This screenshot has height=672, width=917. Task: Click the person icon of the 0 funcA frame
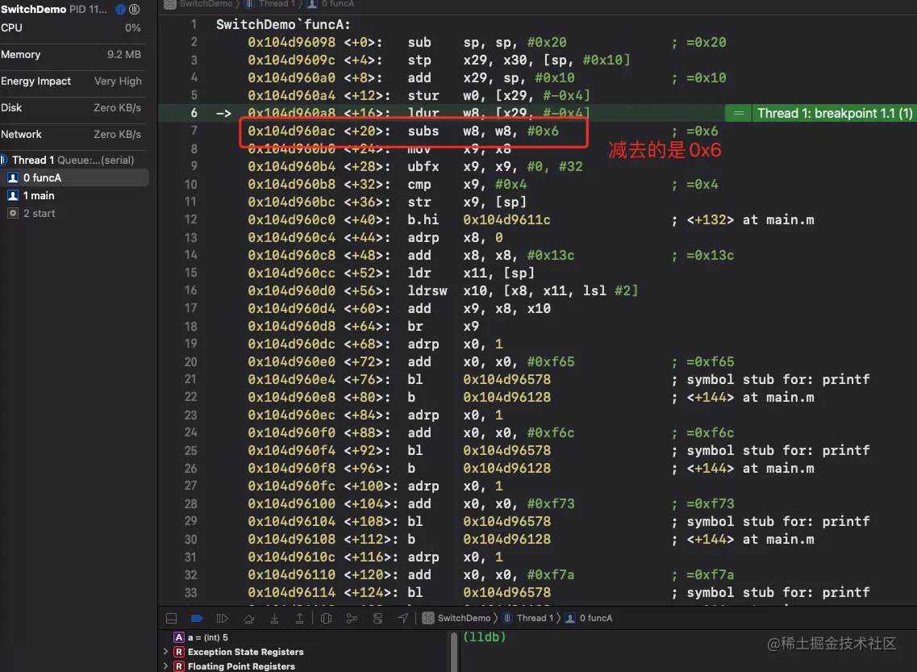tap(13, 177)
